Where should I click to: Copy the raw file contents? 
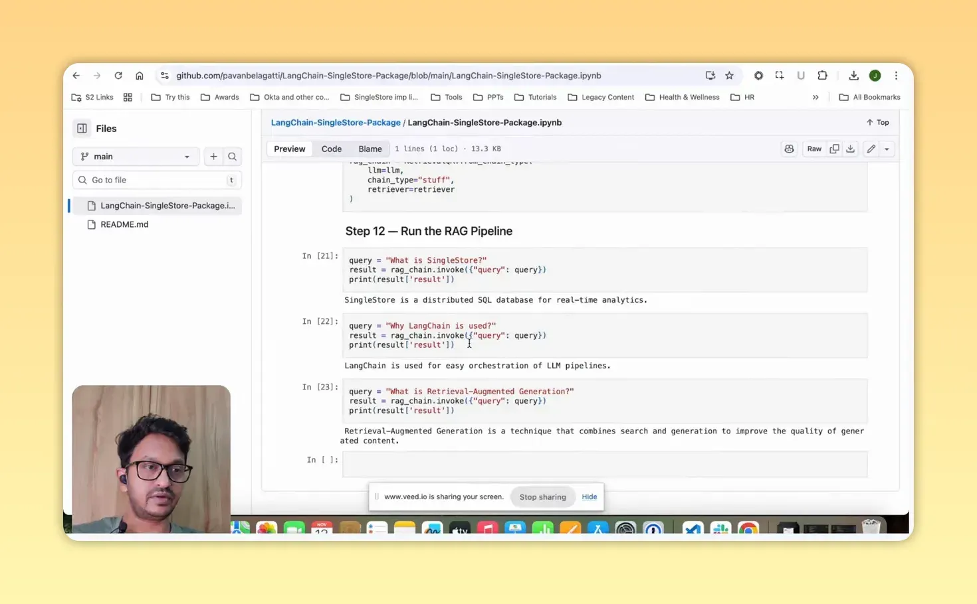click(x=834, y=149)
